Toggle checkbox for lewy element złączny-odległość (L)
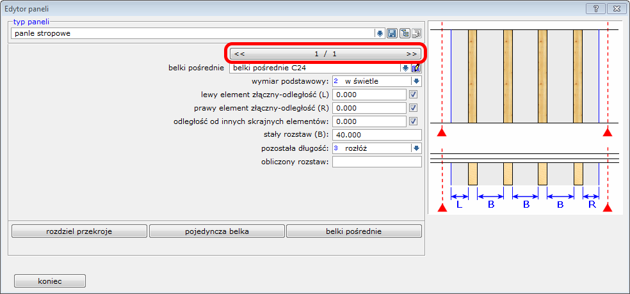The width and height of the screenshot is (630, 294). pyautogui.click(x=414, y=95)
